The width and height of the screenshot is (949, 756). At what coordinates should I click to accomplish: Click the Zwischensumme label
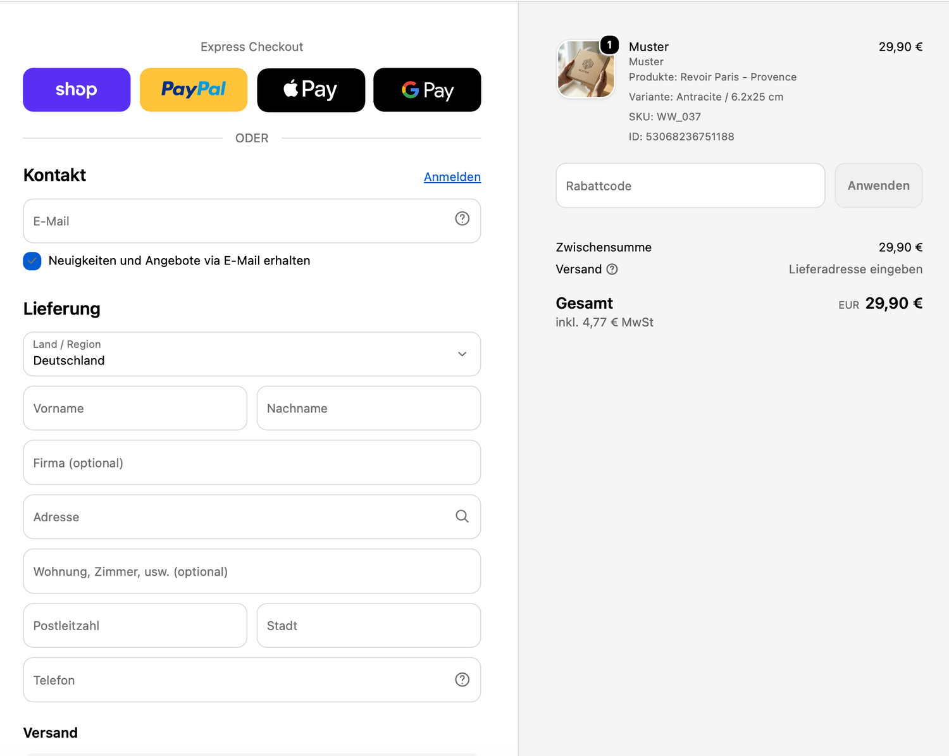coord(604,247)
